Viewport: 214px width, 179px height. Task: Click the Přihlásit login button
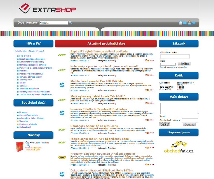[184, 64]
